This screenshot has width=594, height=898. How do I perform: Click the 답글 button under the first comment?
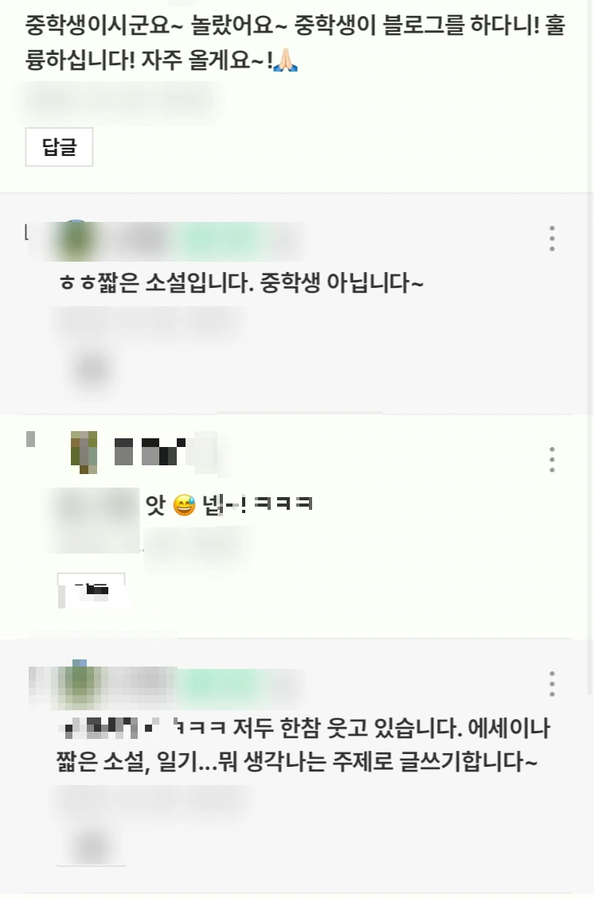click(59, 147)
